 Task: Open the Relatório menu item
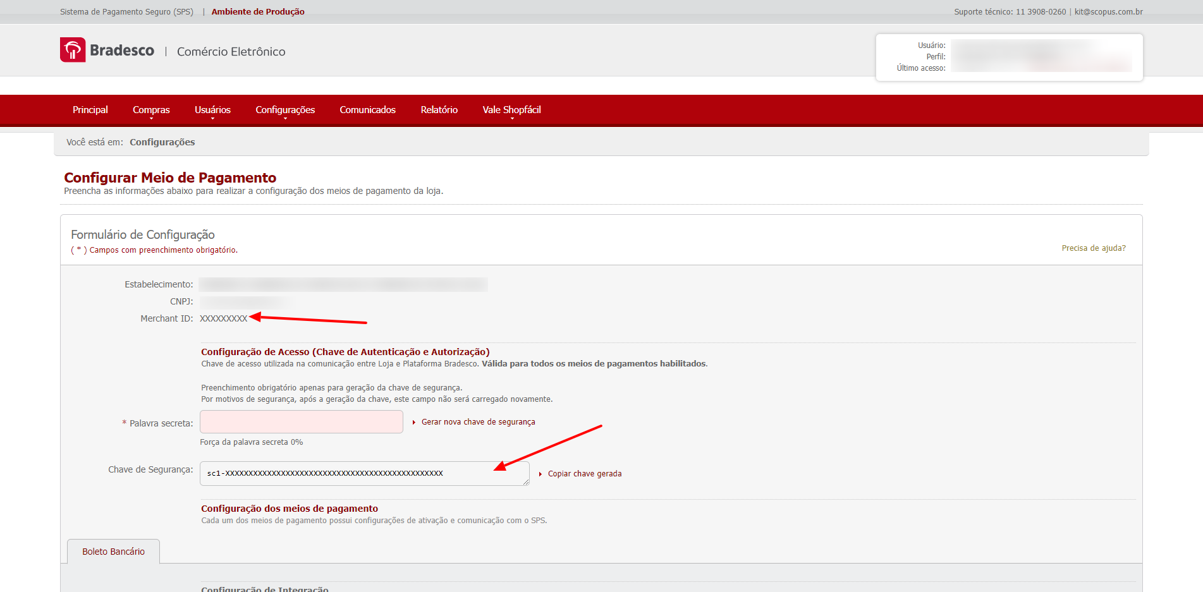(439, 110)
